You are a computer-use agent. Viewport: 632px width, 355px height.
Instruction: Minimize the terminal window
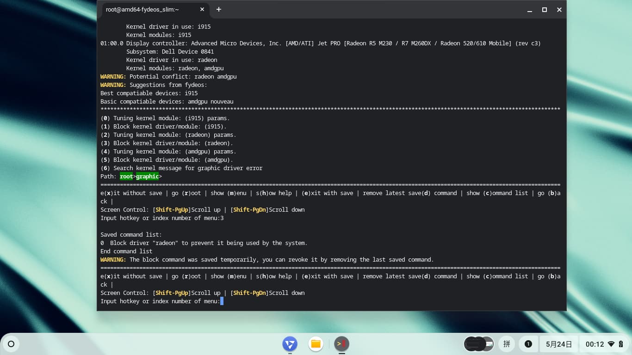530,10
